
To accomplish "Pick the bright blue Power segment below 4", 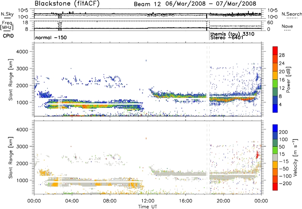I will (x=275, y=108).
